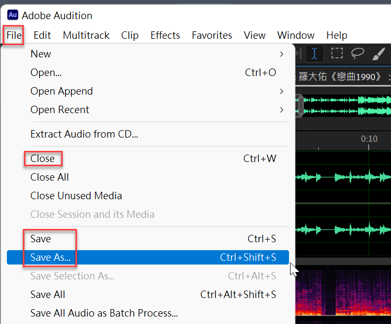The height and width of the screenshot is (324, 391).
Task: Grab the overview navigator left handle
Action: click(301, 106)
